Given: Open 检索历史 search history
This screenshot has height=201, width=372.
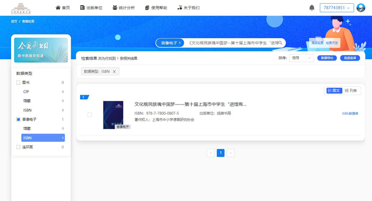Looking at the screenshot, I should coord(332,43).
